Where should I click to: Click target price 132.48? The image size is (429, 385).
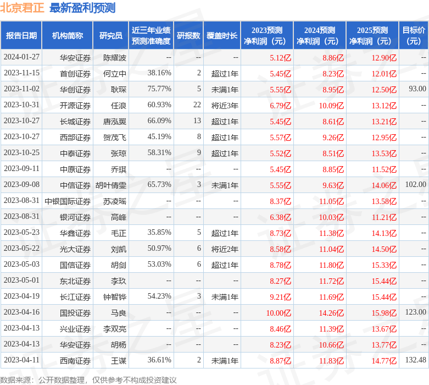[x=416, y=360]
